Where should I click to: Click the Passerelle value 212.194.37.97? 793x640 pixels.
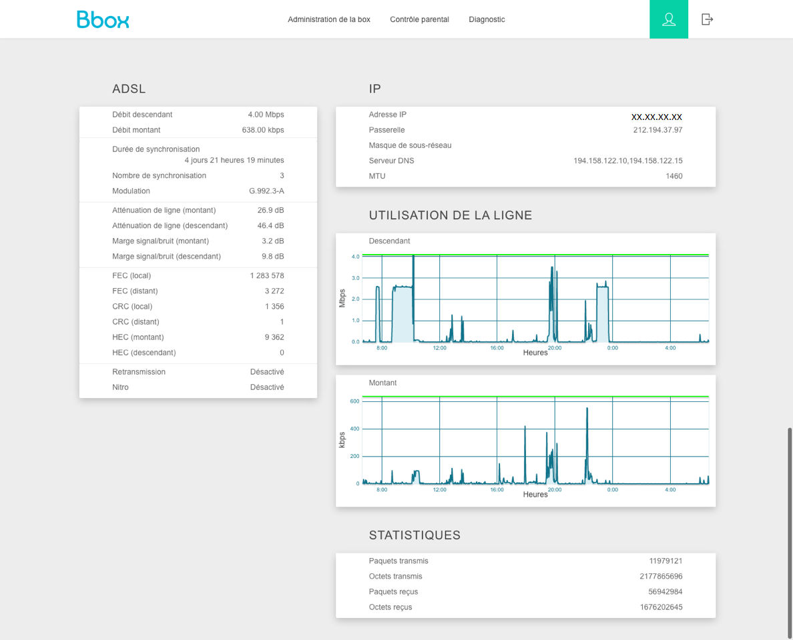coord(657,130)
